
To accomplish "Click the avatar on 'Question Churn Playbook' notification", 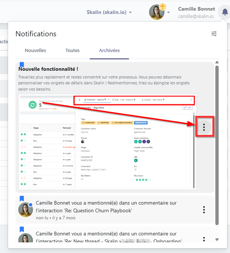I will (26, 210).
